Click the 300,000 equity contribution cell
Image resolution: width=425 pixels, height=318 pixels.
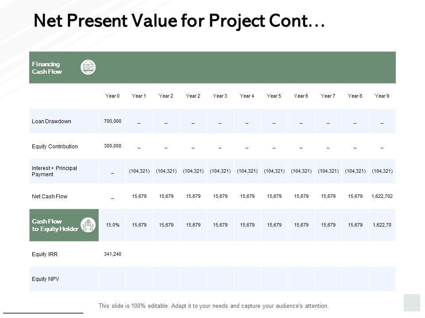click(x=112, y=146)
